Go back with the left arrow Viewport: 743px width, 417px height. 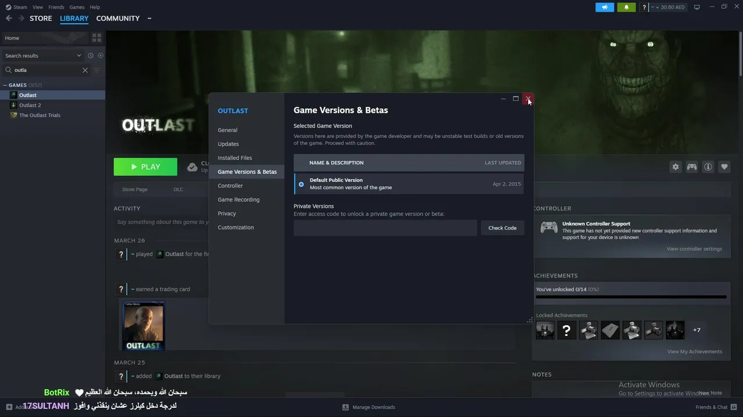[x=9, y=19]
